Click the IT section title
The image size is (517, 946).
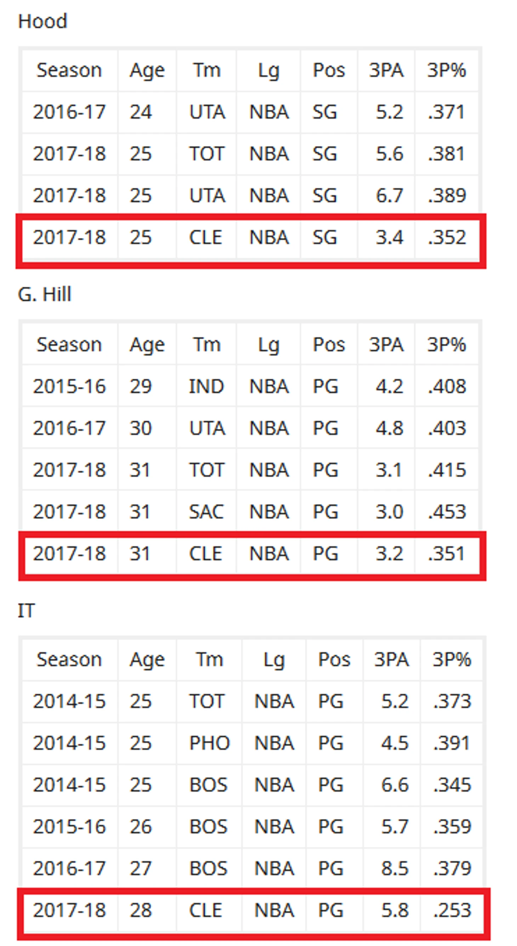coord(27,611)
